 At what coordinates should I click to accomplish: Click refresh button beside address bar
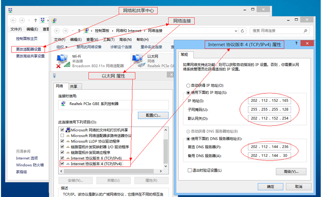(x=243, y=31)
